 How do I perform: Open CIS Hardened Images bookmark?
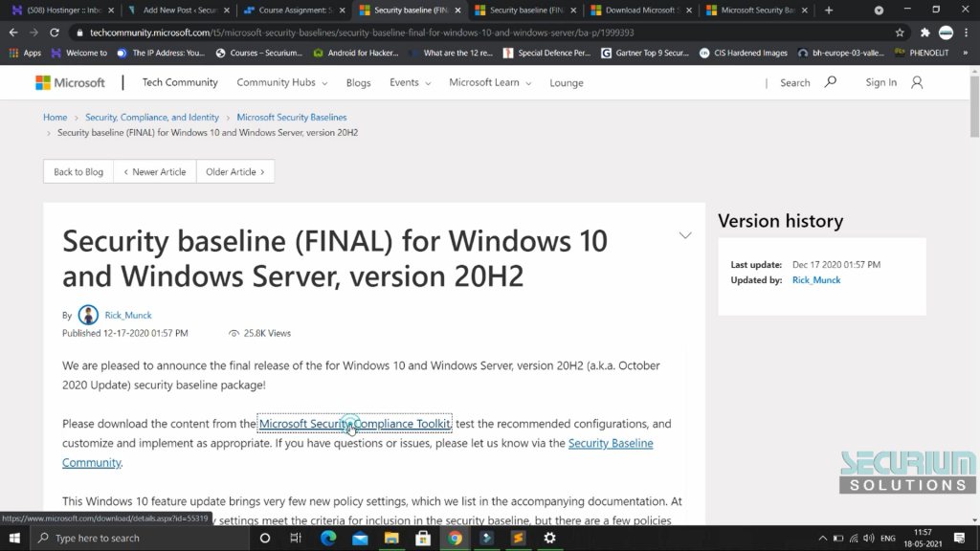coord(743,54)
